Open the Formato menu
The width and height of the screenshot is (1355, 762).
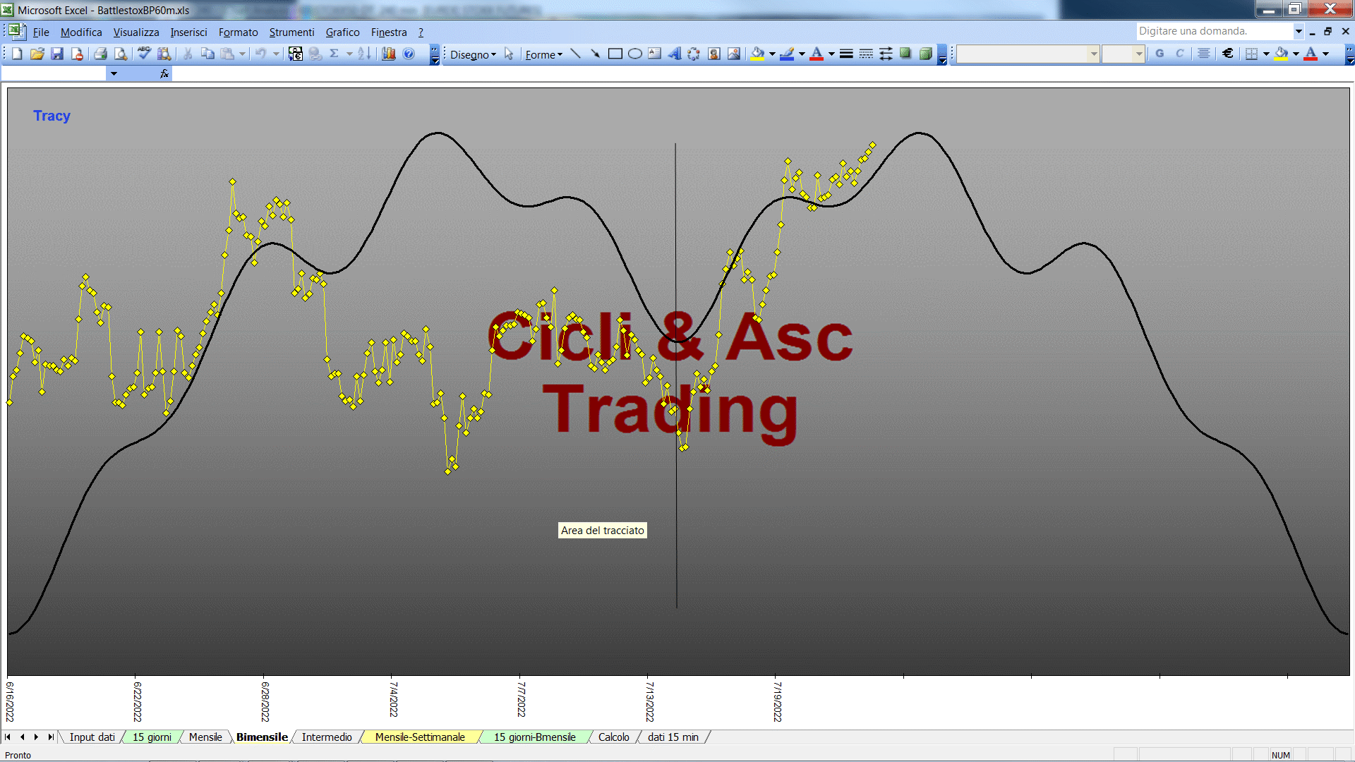(x=238, y=32)
